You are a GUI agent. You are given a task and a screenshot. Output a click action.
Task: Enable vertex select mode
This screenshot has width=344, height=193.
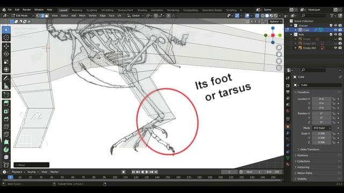pos(38,16)
